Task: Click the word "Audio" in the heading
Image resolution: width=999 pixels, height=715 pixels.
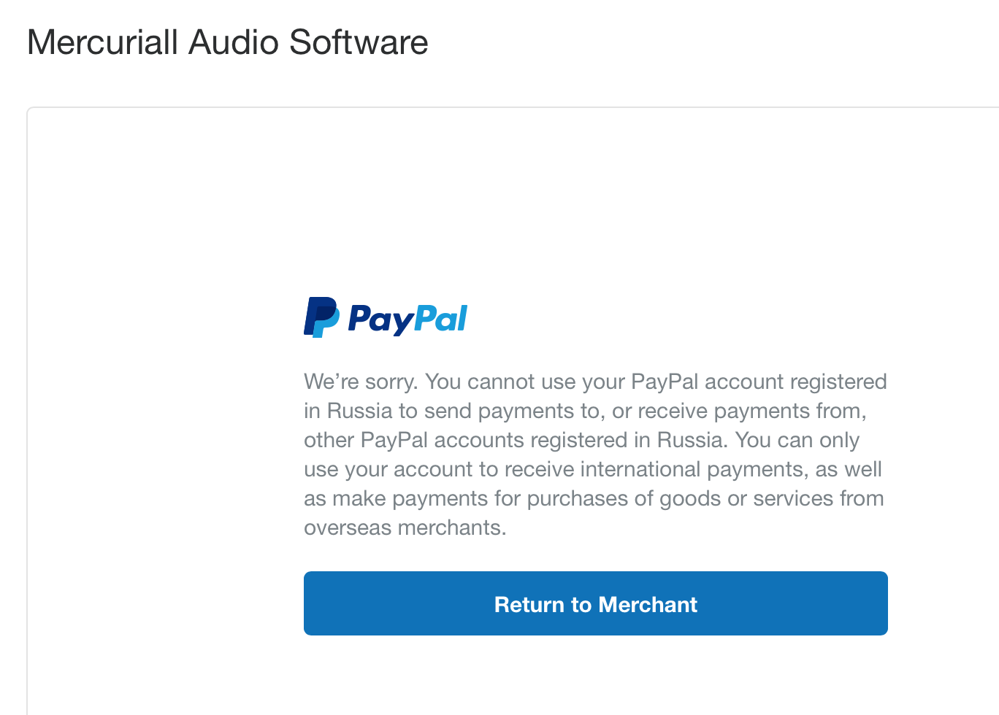Action: pyautogui.click(x=234, y=42)
